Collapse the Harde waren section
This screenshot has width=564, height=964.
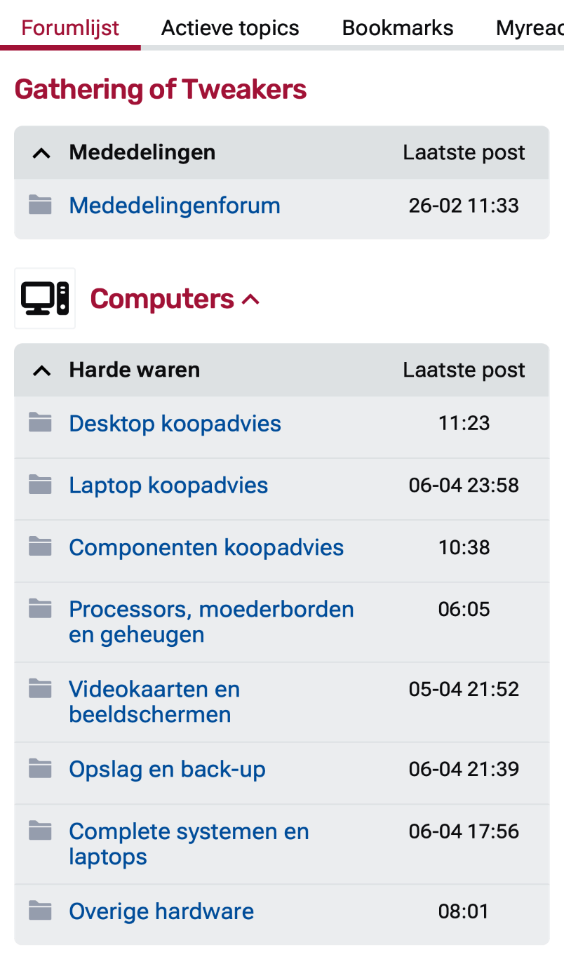click(41, 370)
